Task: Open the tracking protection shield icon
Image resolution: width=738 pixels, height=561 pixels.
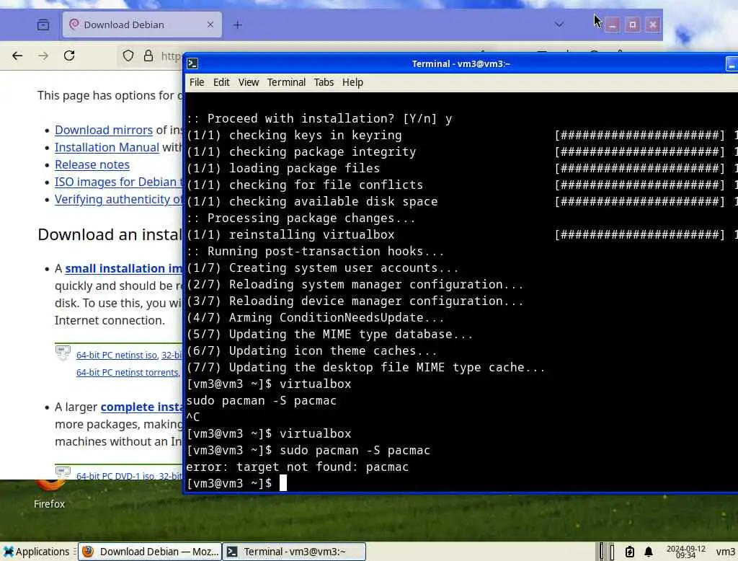Action: (x=128, y=56)
